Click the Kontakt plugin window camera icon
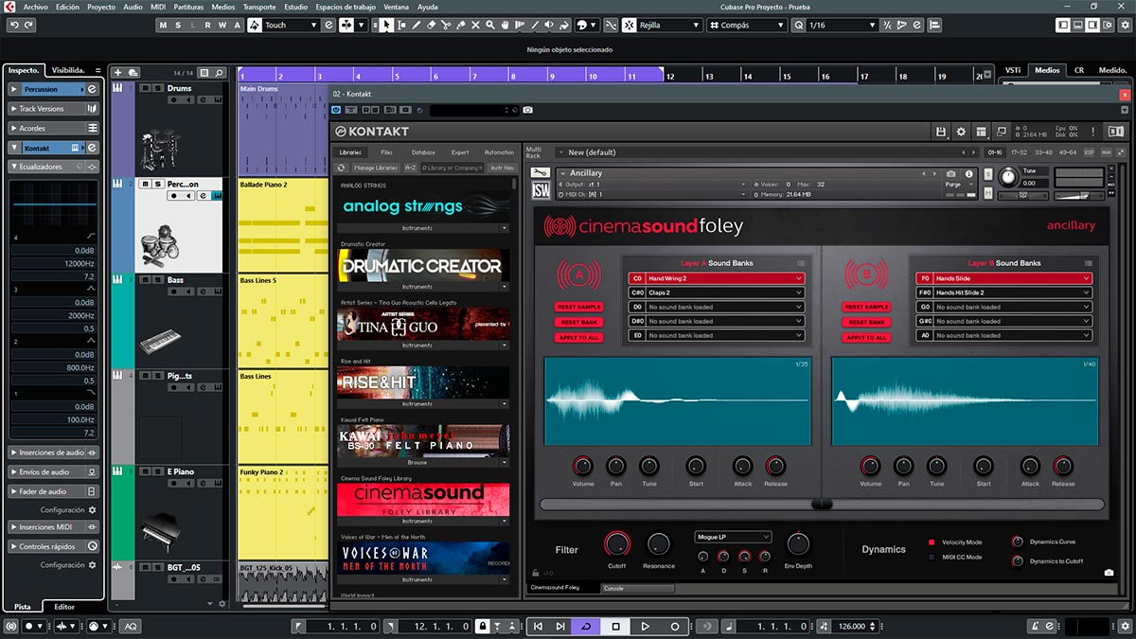The height and width of the screenshot is (639, 1136). tap(527, 111)
